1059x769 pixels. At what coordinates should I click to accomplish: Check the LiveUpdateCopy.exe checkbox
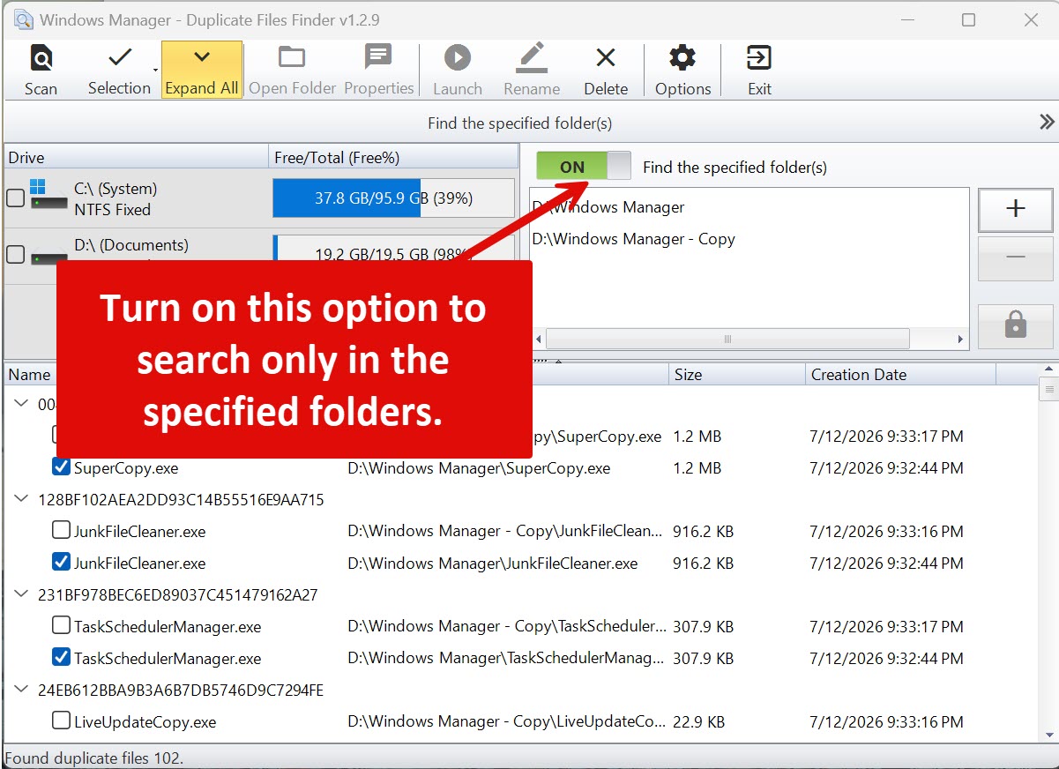(62, 721)
